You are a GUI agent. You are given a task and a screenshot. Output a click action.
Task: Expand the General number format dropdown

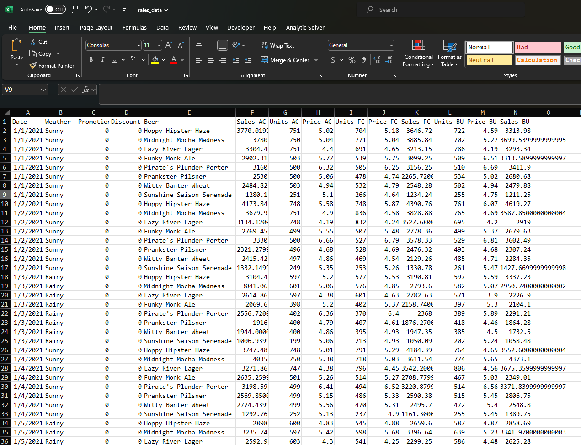(391, 45)
